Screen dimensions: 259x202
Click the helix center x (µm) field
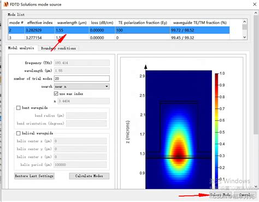pyautogui.click(x=80, y=141)
